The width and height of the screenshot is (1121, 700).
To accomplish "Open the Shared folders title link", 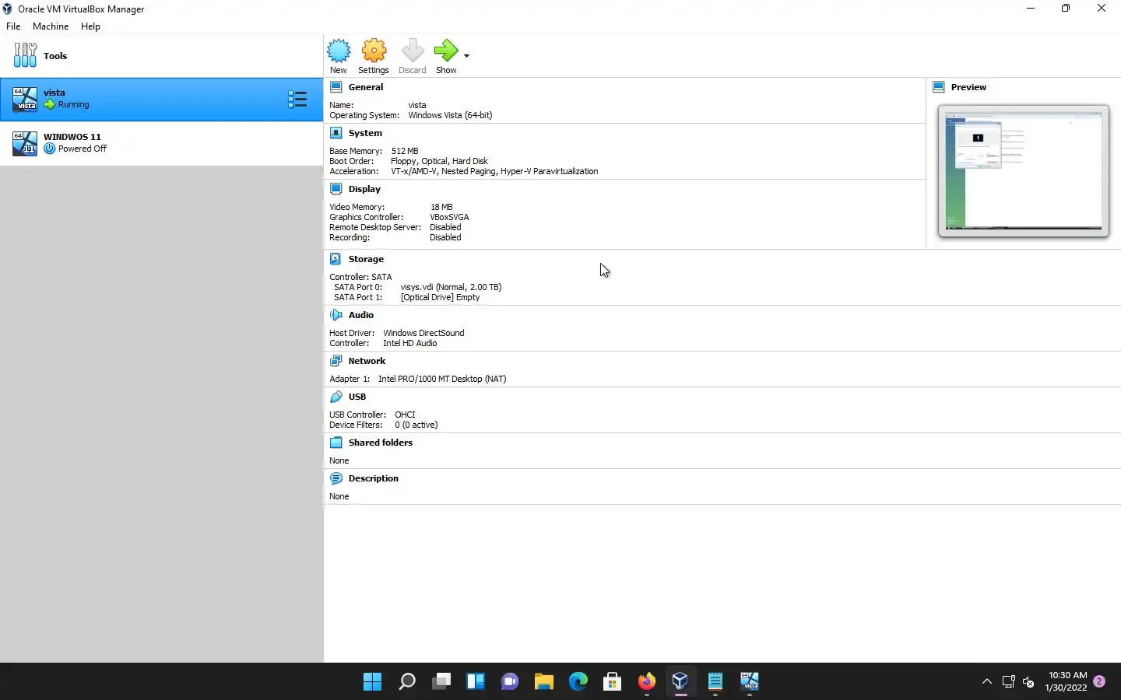I will coord(381,443).
